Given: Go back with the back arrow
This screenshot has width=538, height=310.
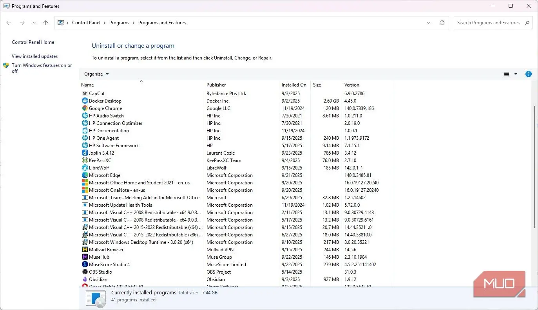Looking at the screenshot, I should [x=9, y=23].
